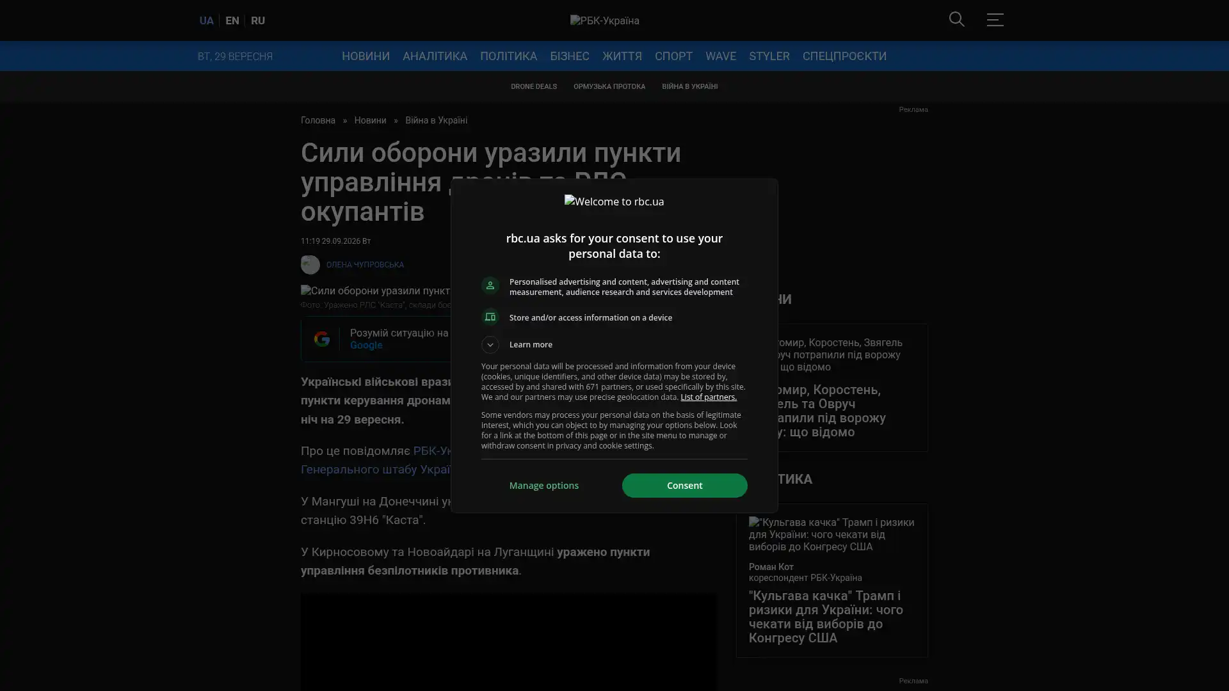Open the List of partners link
The image size is (1229, 691).
pos(708,397)
